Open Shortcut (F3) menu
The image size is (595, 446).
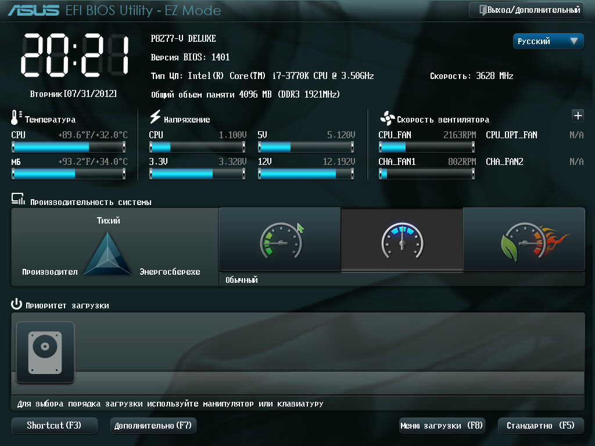coord(54,426)
